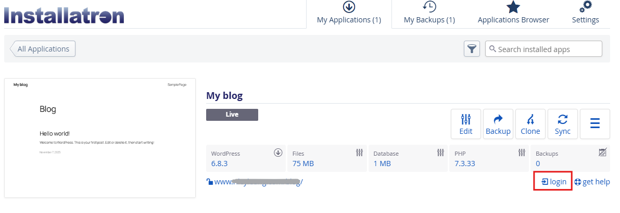Click the Clone application icon button

click(x=530, y=124)
